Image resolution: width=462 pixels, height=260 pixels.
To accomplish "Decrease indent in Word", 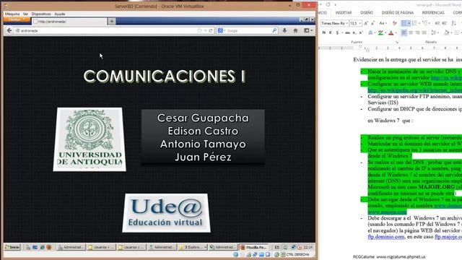I will click(x=437, y=23).
